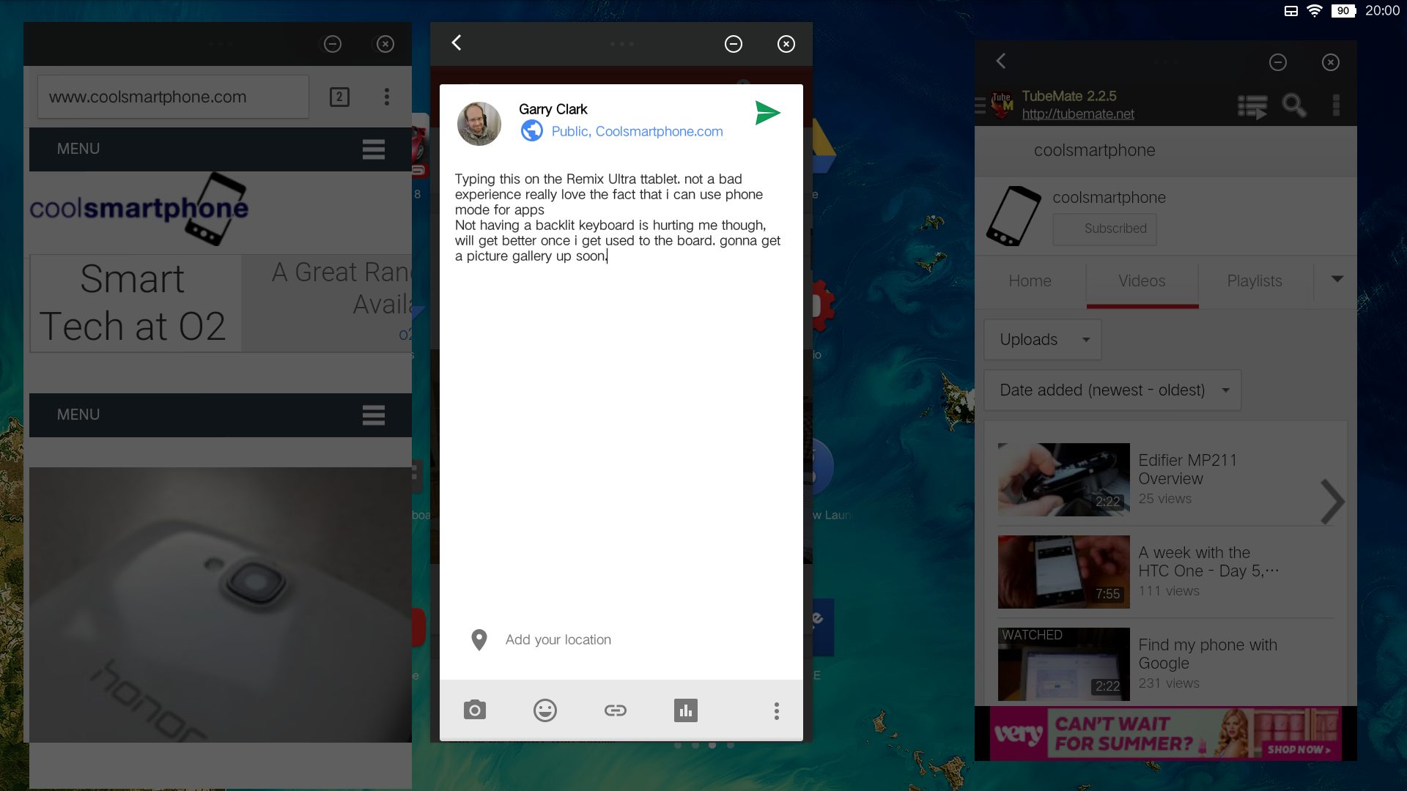Click the honor phone article image
Screen dimensions: 1407x791
click(221, 605)
